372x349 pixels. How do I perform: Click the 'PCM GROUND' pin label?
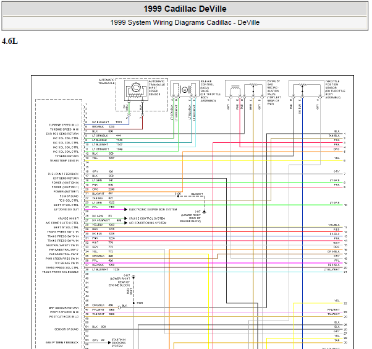(x=69, y=196)
